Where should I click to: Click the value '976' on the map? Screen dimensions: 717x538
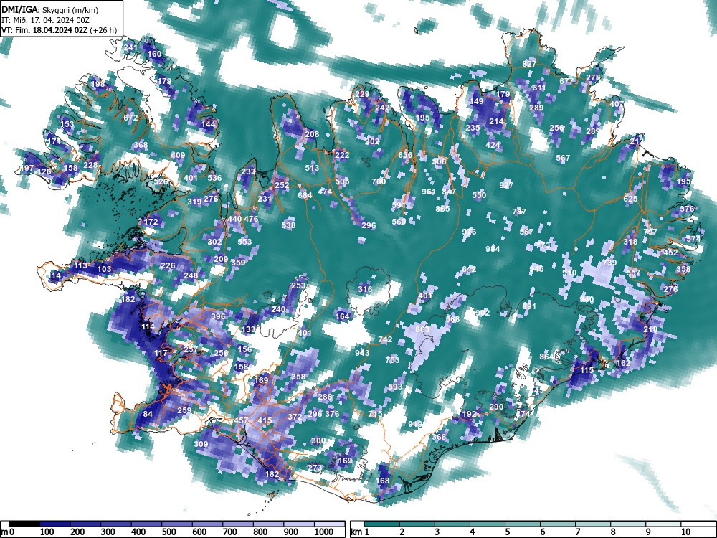(x=469, y=232)
